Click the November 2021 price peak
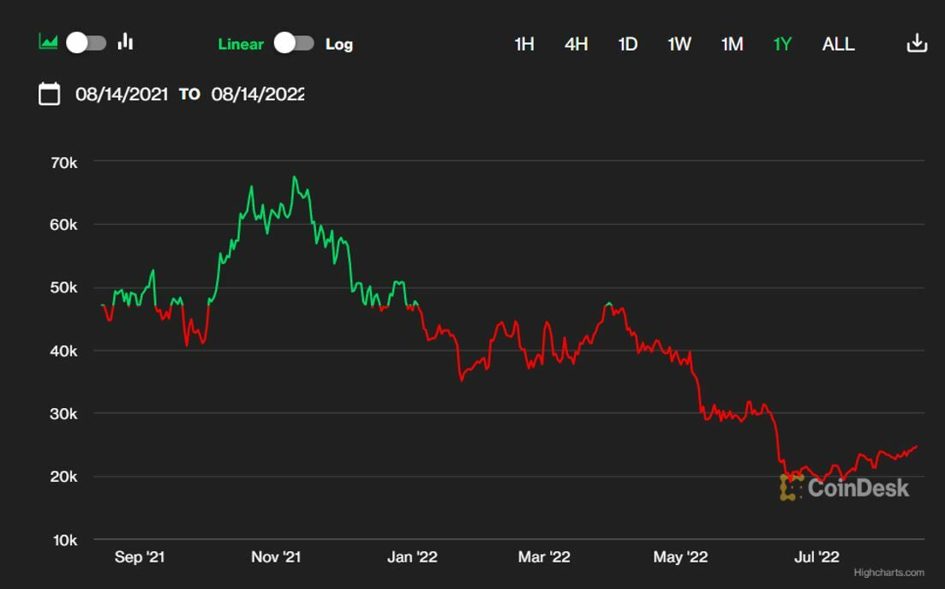 [294, 177]
